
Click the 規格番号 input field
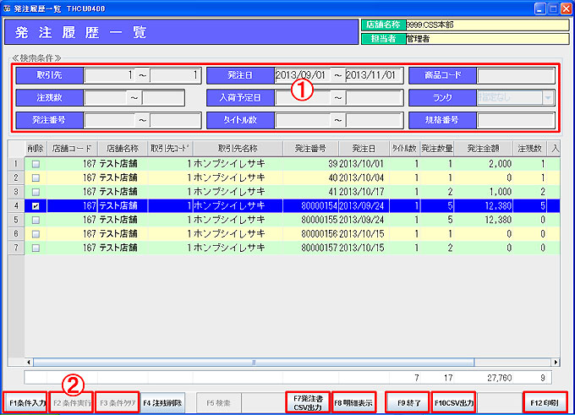515,120
